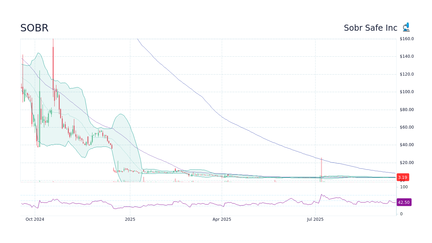Click the microscope icon next to Sobr Safe Inc
Screen dimensions: 432x243
point(406,27)
